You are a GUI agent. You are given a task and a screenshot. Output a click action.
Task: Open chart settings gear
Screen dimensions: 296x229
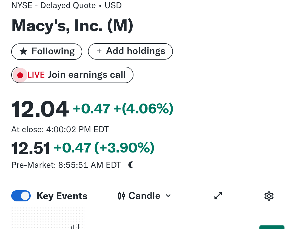tap(269, 196)
